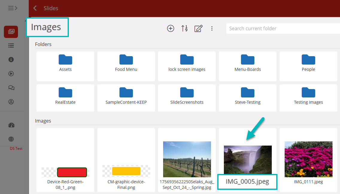Open the list view sidebar icon

pos(11,46)
